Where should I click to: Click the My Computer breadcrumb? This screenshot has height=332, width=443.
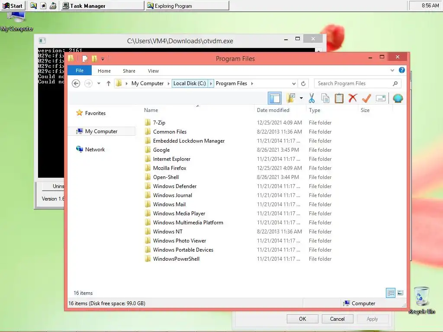pyautogui.click(x=148, y=83)
